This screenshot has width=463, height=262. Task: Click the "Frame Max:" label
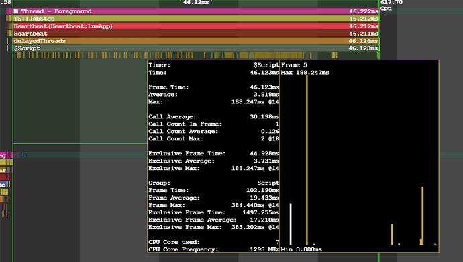point(167,205)
